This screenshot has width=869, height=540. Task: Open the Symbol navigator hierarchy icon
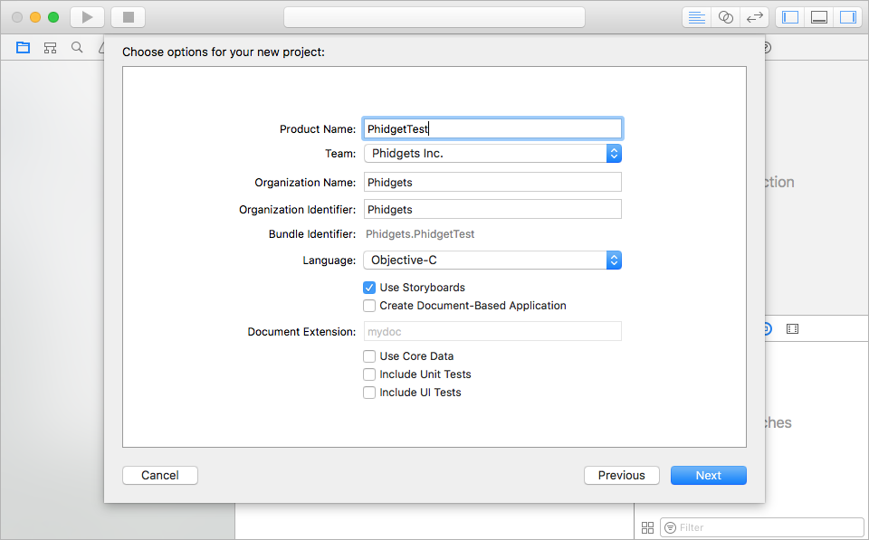pos(50,48)
